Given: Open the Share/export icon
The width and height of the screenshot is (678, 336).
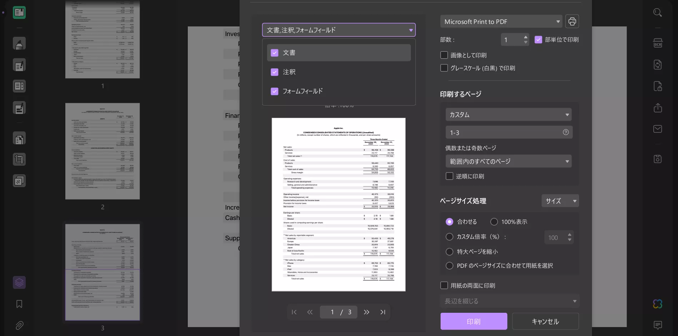Looking at the screenshot, I should pyautogui.click(x=657, y=108).
